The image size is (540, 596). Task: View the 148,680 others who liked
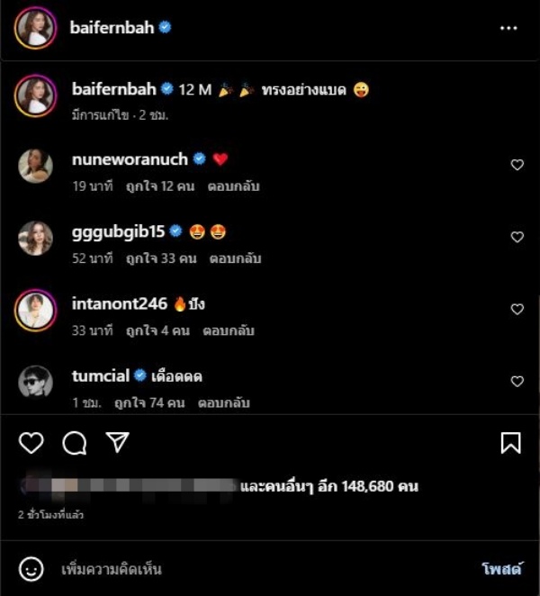(x=329, y=486)
